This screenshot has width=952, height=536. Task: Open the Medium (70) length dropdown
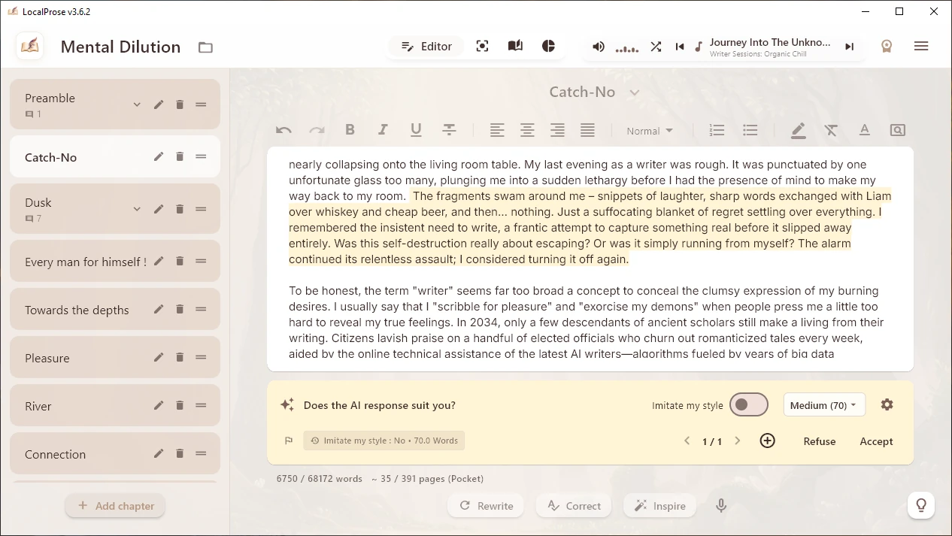click(824, 405)
